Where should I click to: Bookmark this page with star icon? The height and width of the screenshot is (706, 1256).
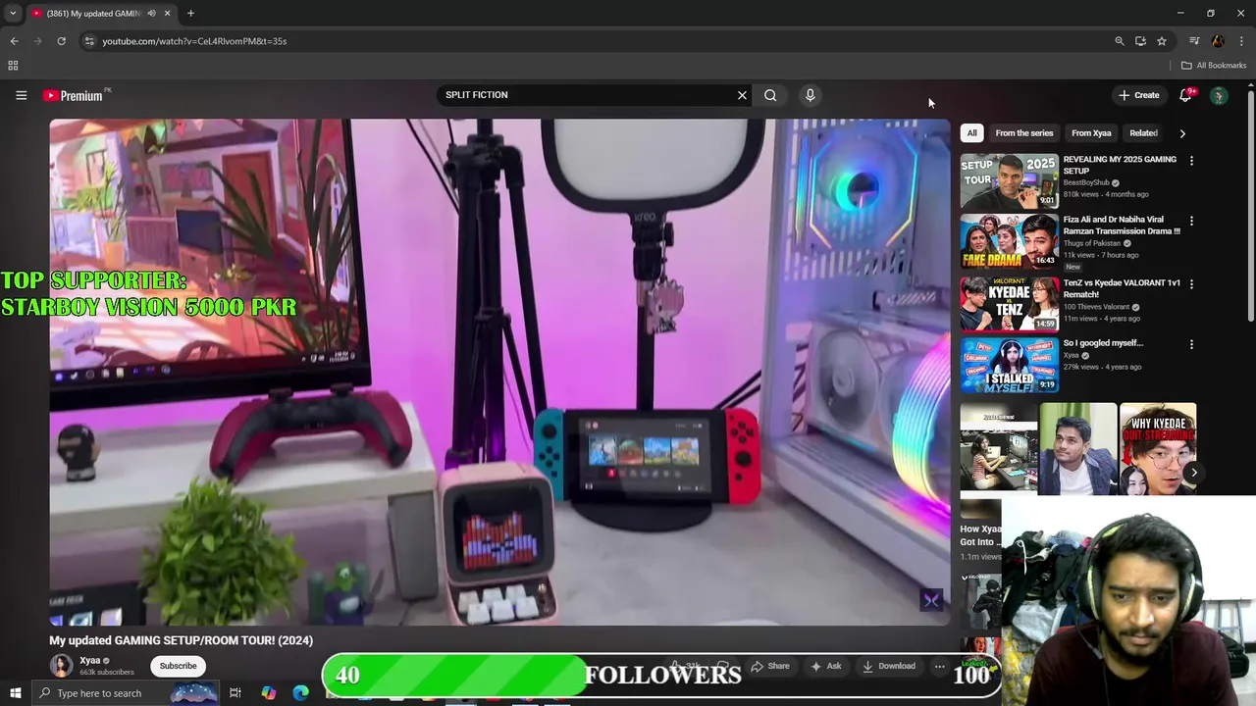[1162, 41]
